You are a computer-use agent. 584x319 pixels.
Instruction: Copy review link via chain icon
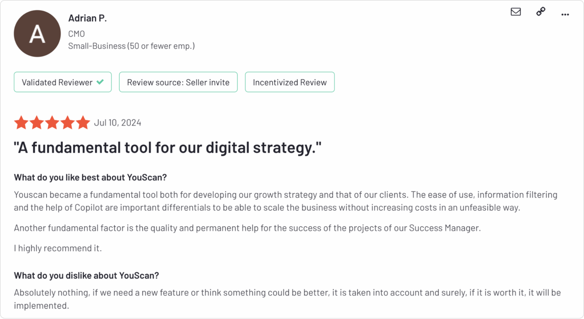coord(541,12)
